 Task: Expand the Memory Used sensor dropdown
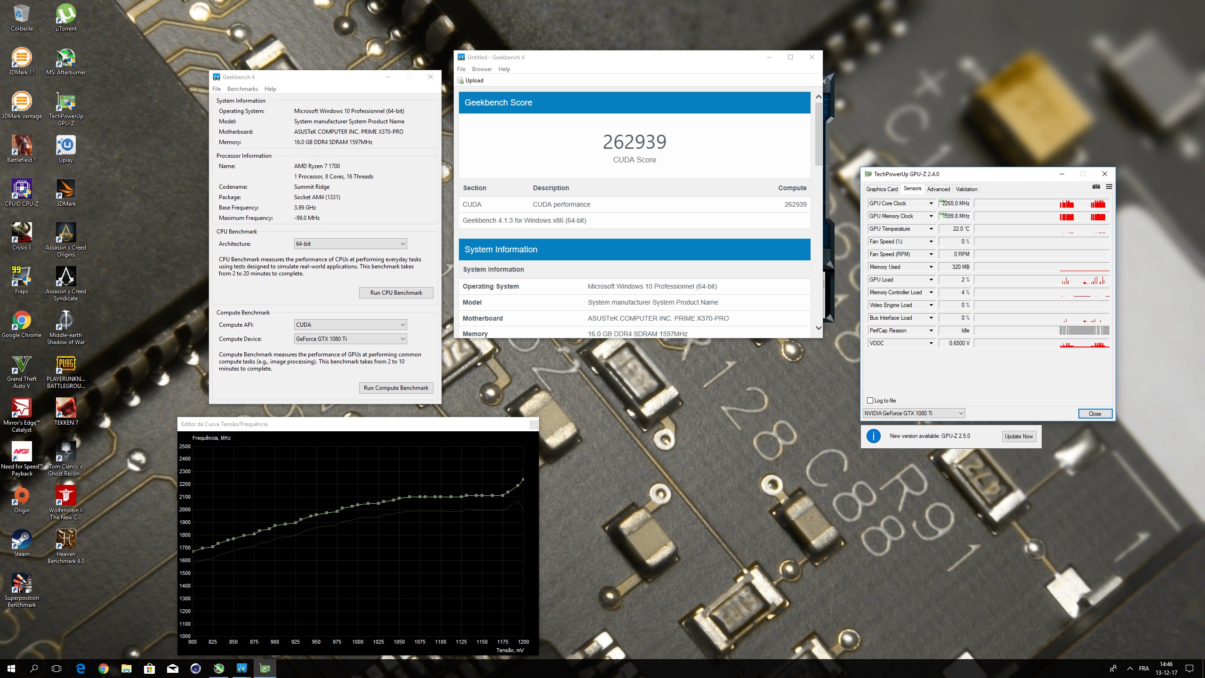[x=931, y=267]
